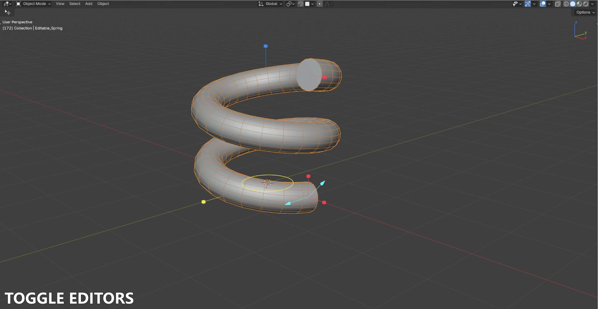Open the selectability and visibility popover
Screen dimensions: 598x309
(x=517, y=4)
